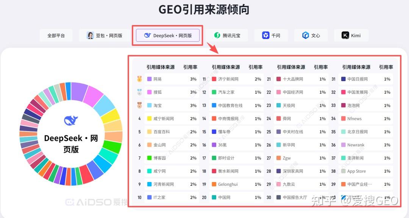409x218 pixels.
Task: Click the IT之家 row
Action: (172, 198)
